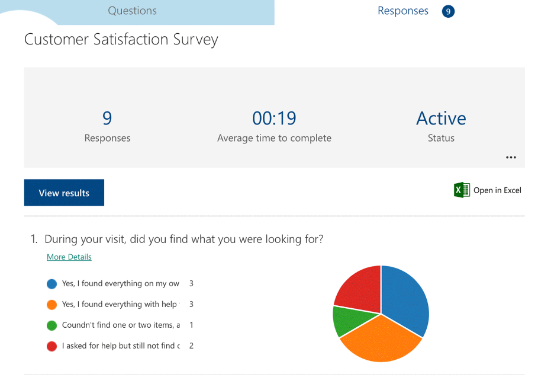The height and width of the screenshot is (390, 554).
Task: Click the question 1 text heading
Action: (183, 239)
